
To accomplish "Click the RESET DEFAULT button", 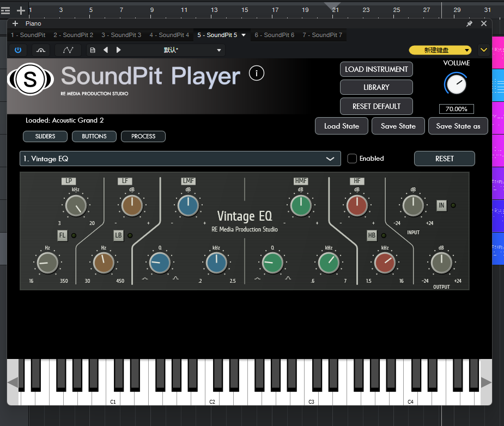I will tap(376, 106).
